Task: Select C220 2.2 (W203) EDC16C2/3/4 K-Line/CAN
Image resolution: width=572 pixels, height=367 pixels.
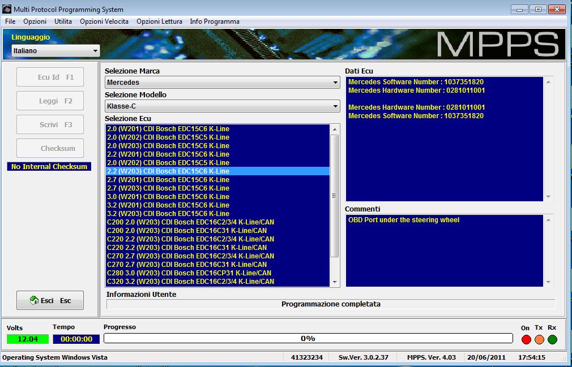Action: coord(218,239)
